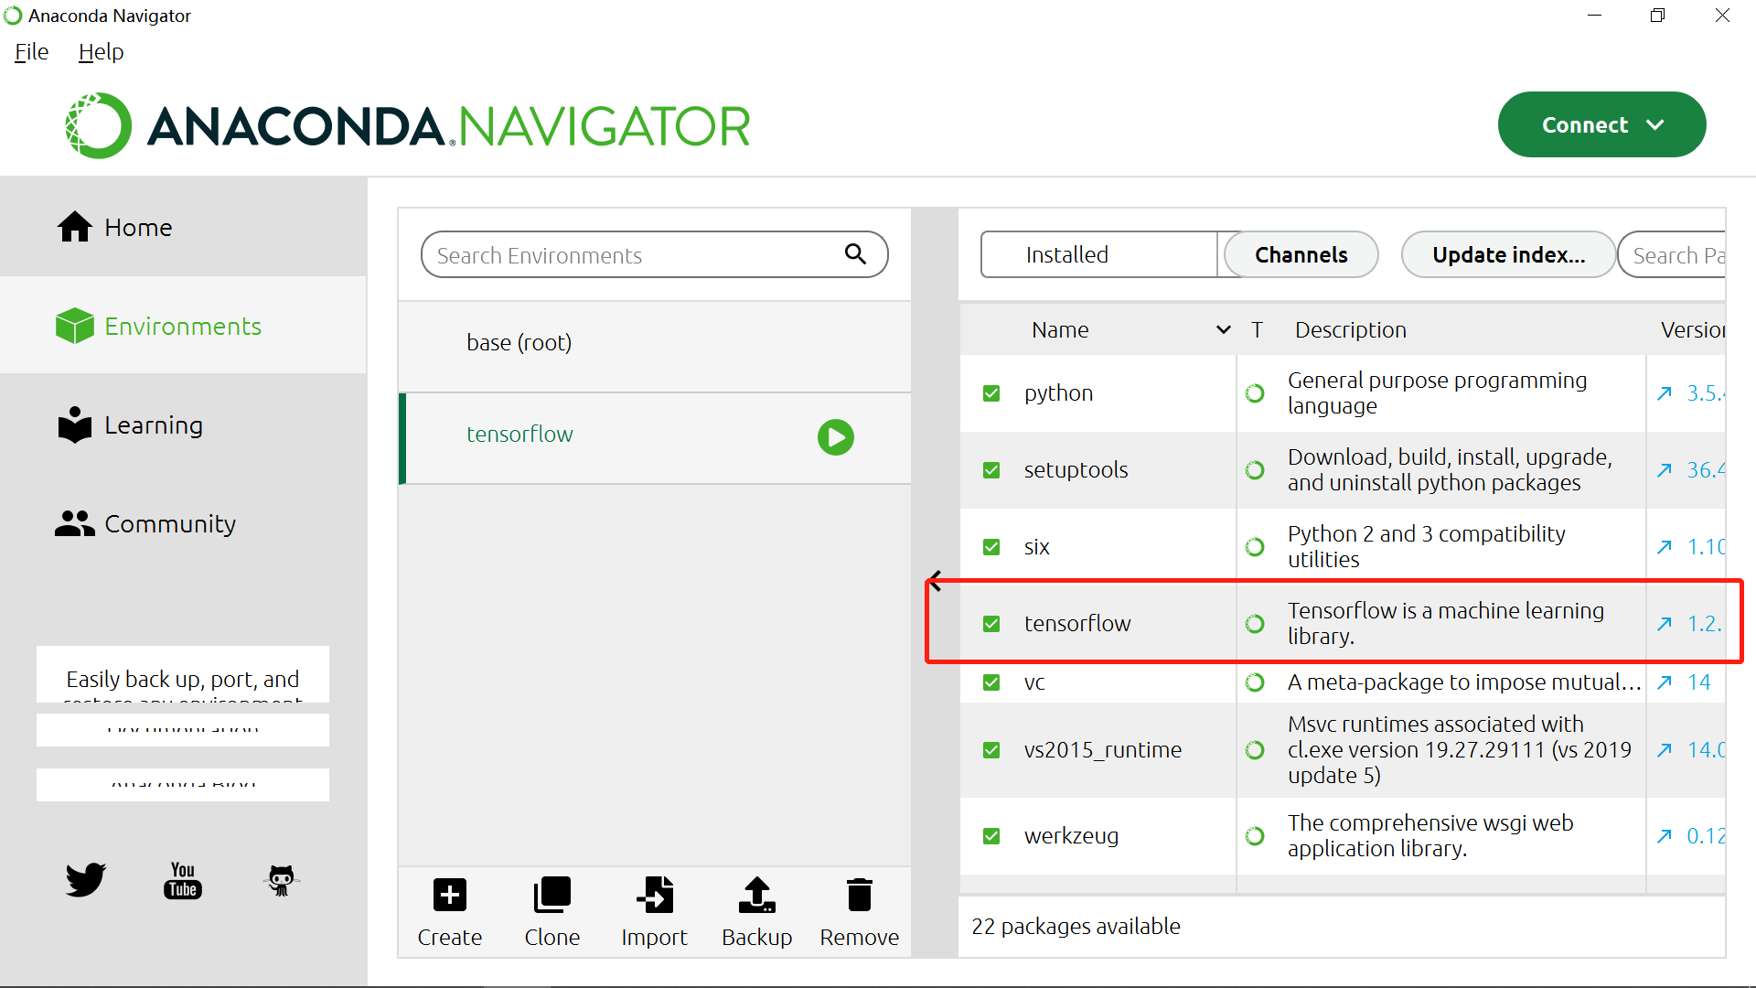Click the werkzeug package name
The image size is (1756, 988).
pyautogui.click(x=1071, y=836)
